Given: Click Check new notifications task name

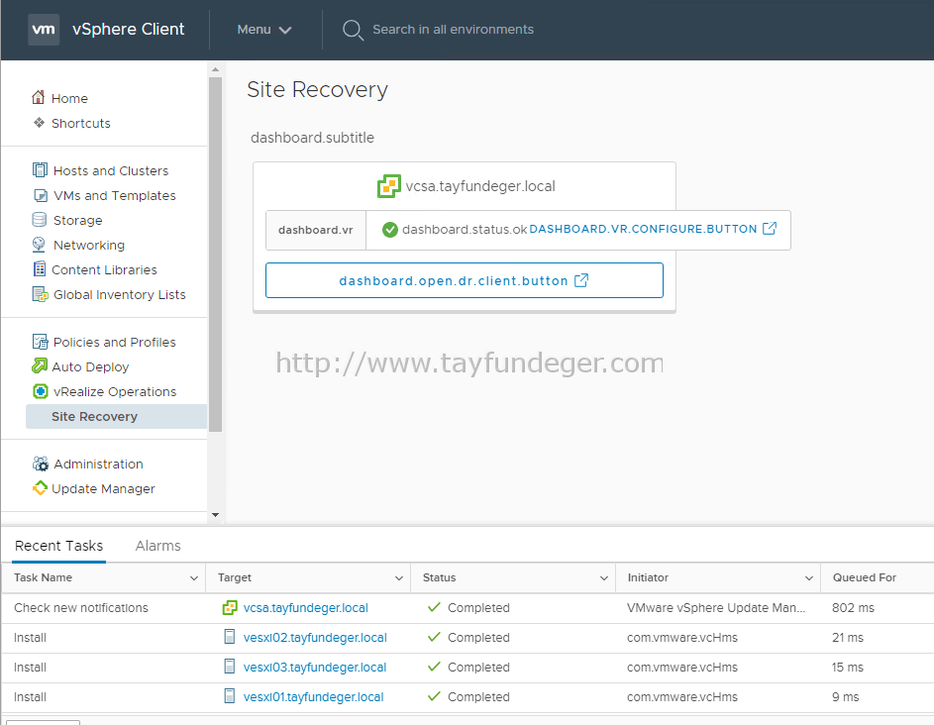Looking at the screenshot, I should (x=81, y=608).
